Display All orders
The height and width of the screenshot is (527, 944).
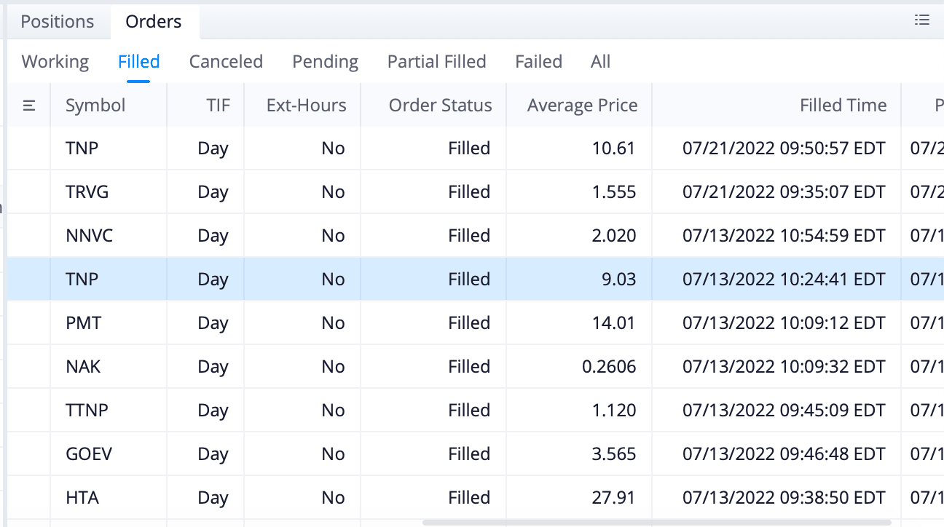coord(600,62)
